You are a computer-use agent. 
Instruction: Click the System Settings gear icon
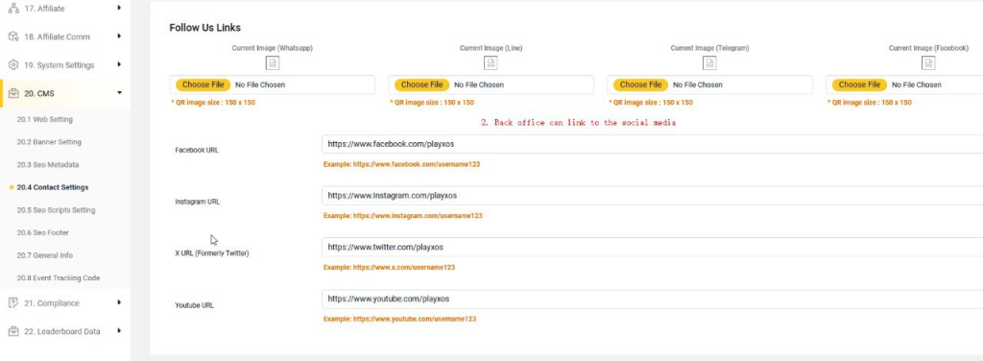coord(13,65)
